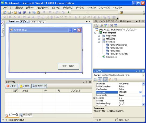The image size is (146, 123).
Task: Open the Form1 object selector dropdown
Action: click(143, 75)
